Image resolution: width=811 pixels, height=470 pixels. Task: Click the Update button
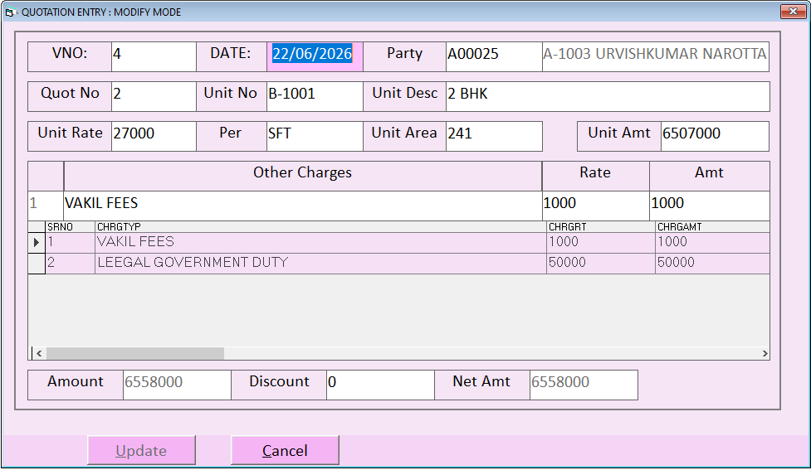pos(141,450)
